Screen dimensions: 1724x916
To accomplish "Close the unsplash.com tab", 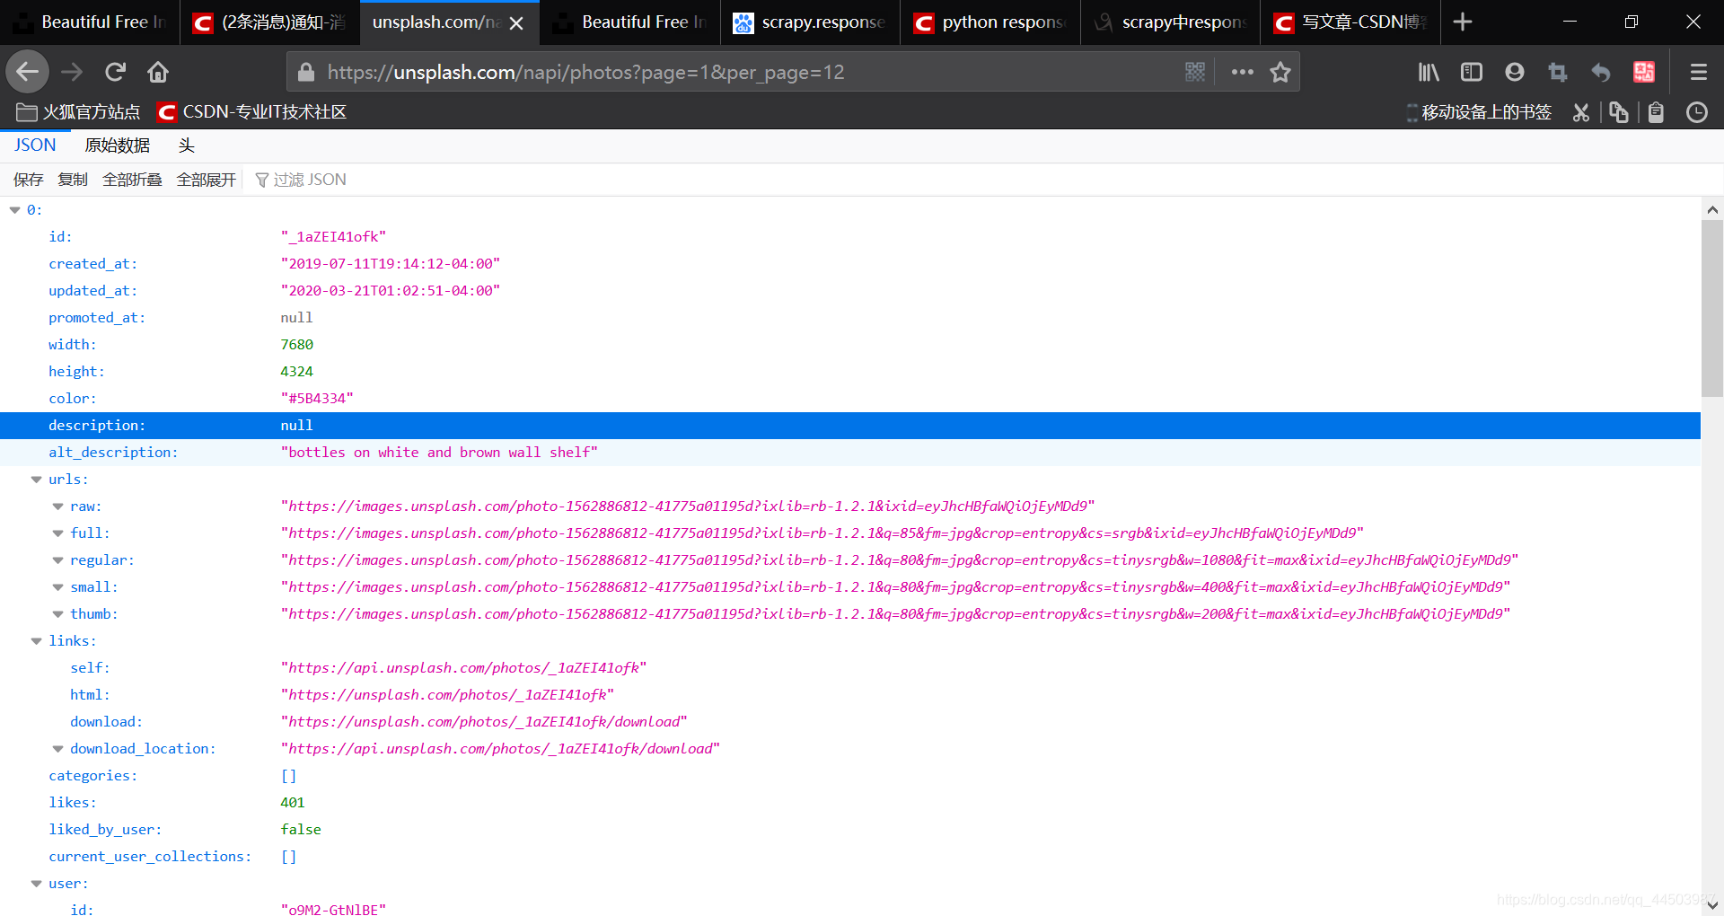I will [x=516, y=23].
